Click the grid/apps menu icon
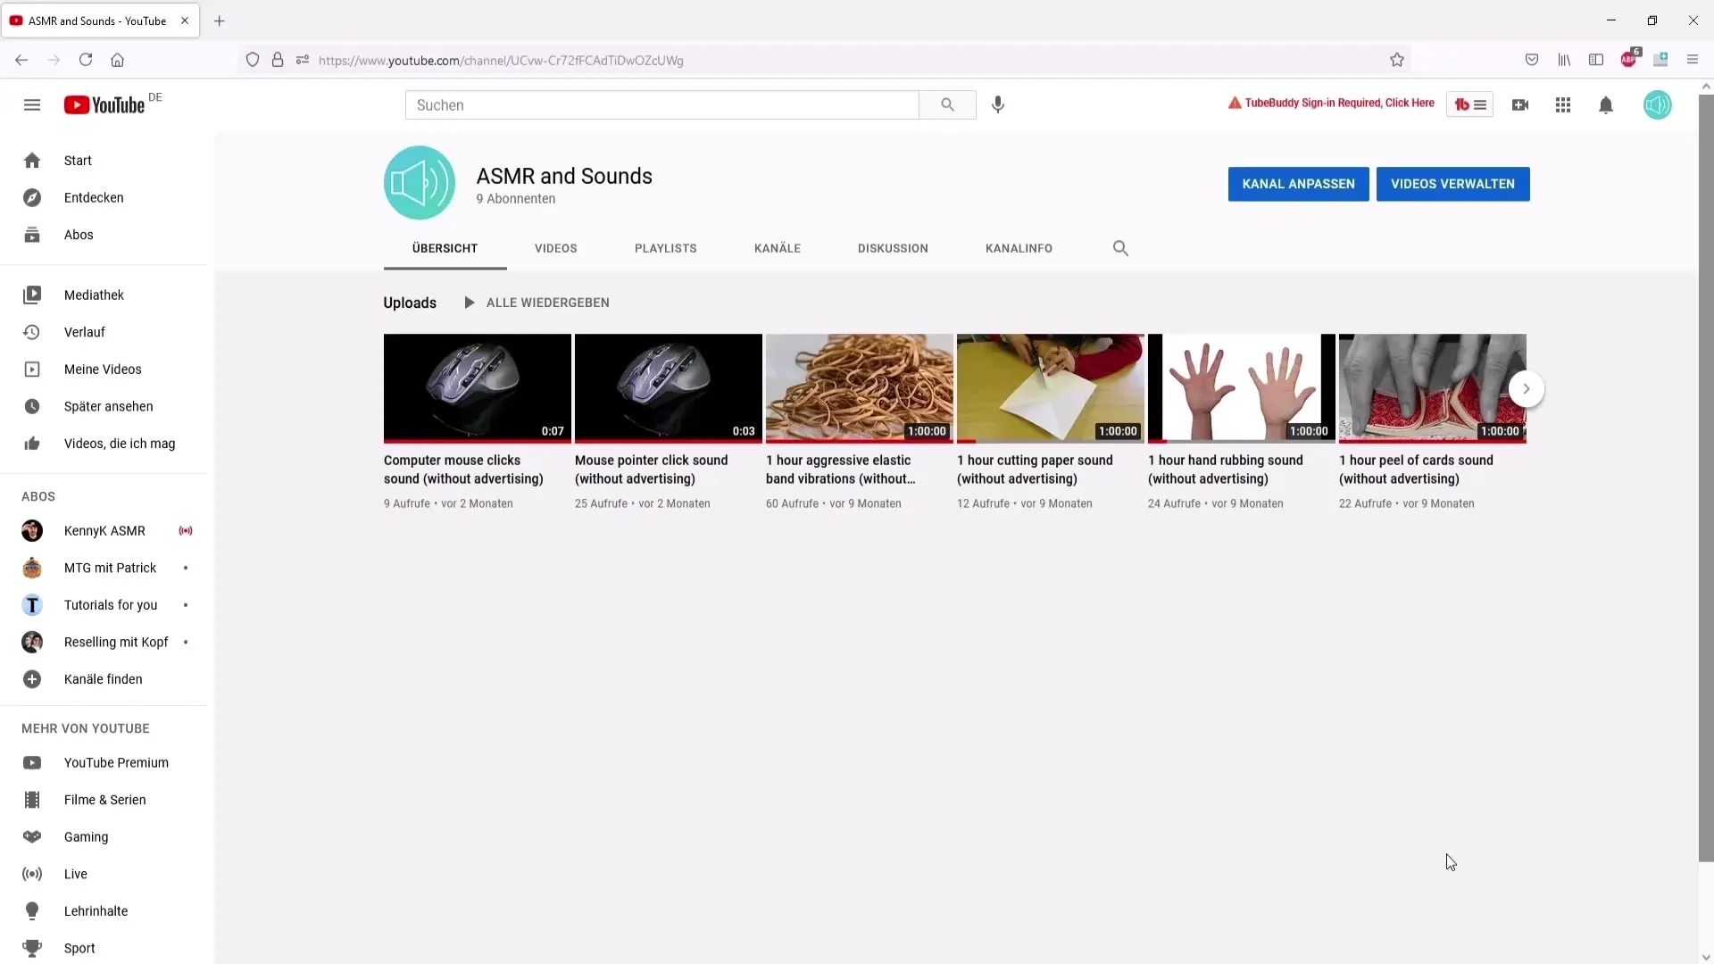This screenshot has height=964, width=1714. click(x=1563, y=104)
